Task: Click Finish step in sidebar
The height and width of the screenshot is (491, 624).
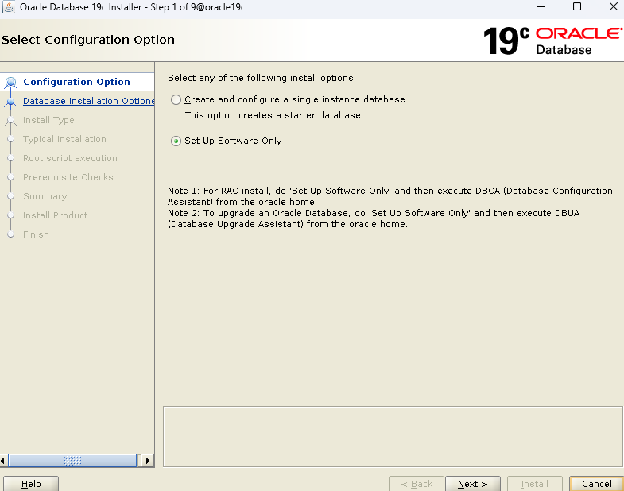Action: point(36,234)
